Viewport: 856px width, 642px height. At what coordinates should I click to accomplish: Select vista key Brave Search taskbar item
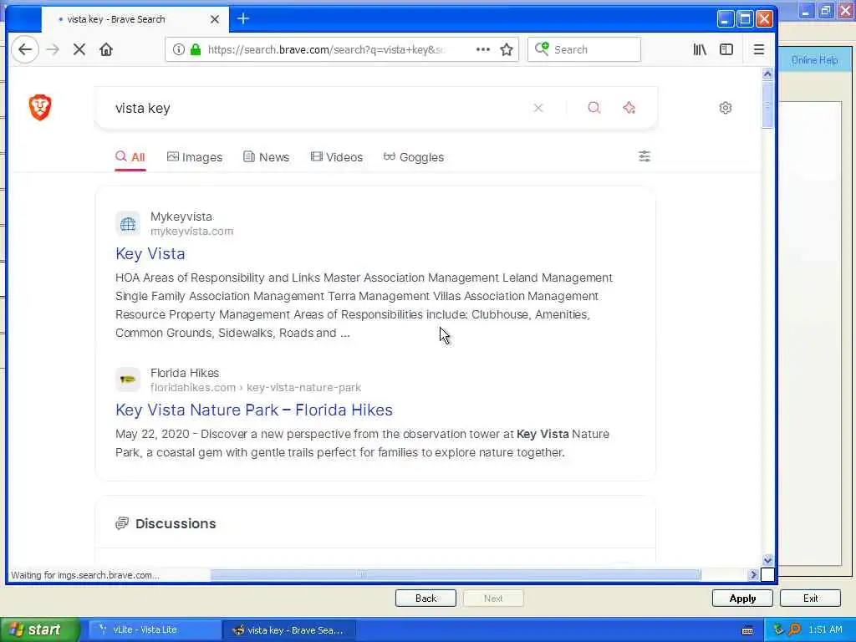[289, 630]
